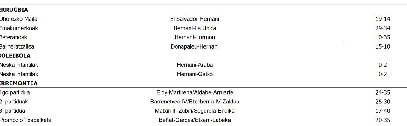This screenshot has width=407, height=126.
Task: Click the Hernani-Getxo match text
Action: pyautogui.click(x=195, y=74)
